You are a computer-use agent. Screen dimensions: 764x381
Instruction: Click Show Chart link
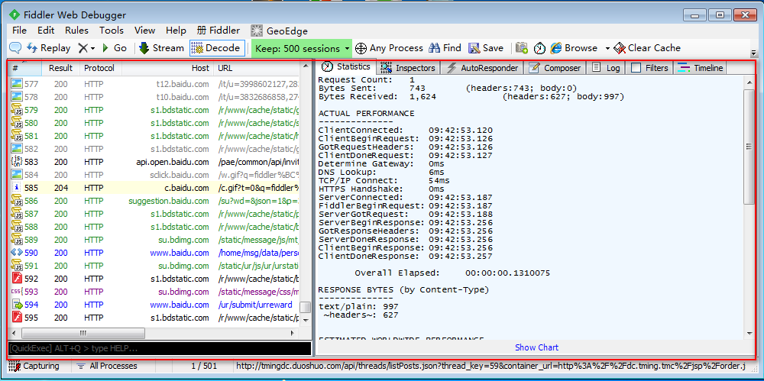pyautogui.click(x=536, y=347)
